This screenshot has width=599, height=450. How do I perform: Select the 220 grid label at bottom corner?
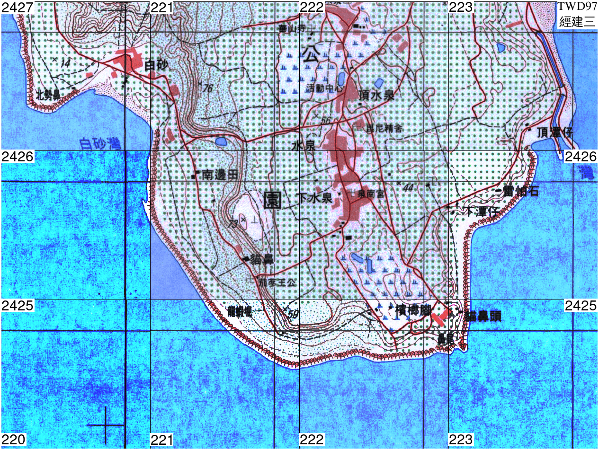[x=13, y=441]
